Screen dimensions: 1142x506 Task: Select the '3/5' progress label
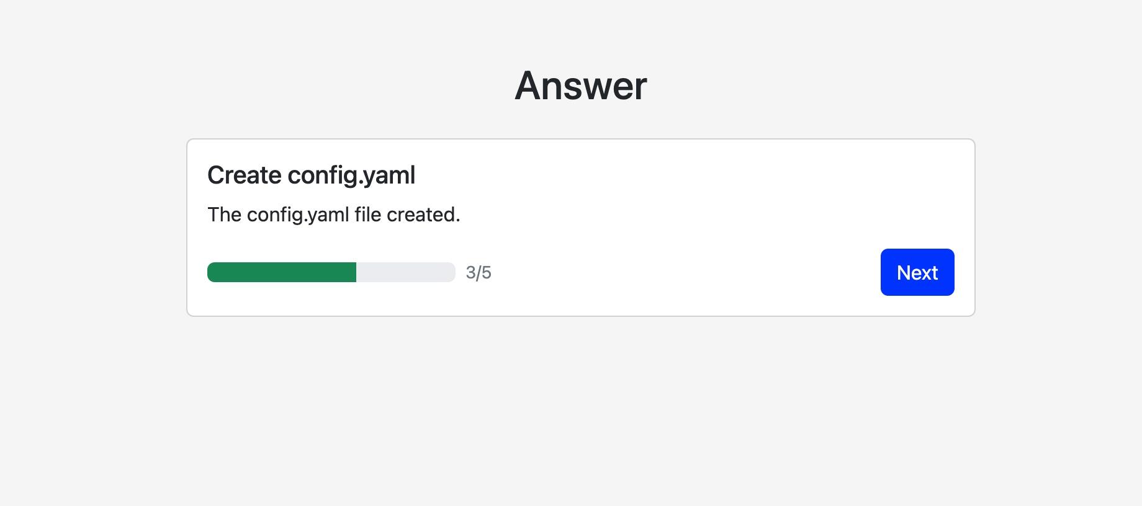479,272
